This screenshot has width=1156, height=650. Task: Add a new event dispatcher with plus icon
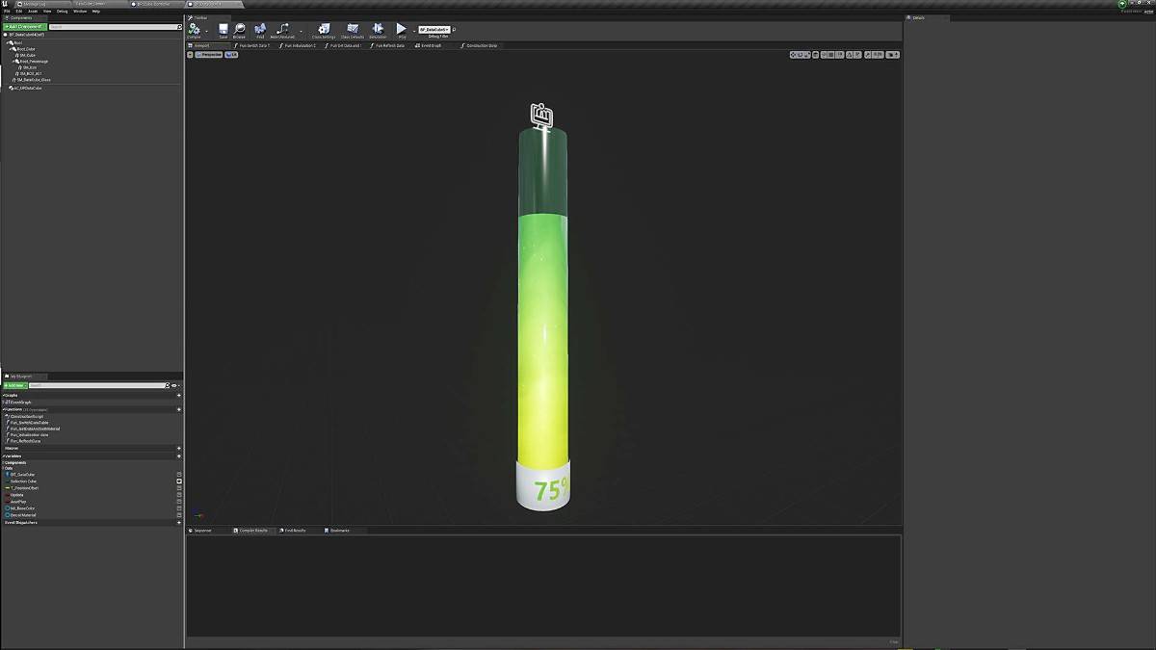tap(179, 522)
